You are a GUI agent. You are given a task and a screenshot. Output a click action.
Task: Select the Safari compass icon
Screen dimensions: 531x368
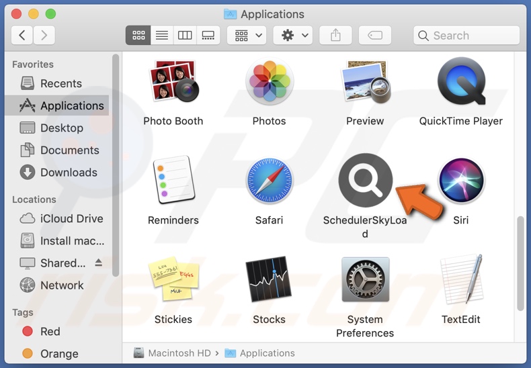click(x=270, y=180)
